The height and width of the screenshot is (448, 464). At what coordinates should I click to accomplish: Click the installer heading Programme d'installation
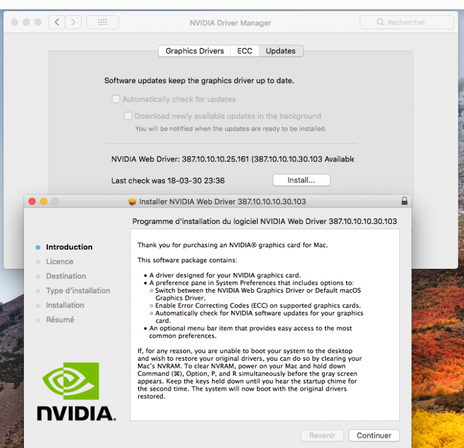tap(264, 221)
